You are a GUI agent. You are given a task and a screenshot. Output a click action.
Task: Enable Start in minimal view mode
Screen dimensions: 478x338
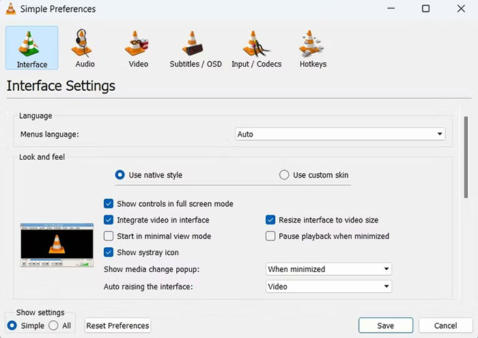[109, 236]
